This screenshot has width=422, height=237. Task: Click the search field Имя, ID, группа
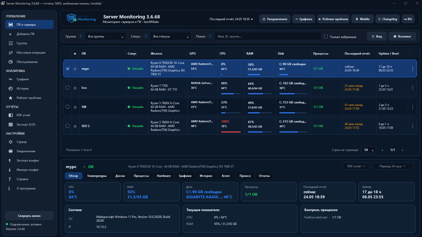click(268, 36)
